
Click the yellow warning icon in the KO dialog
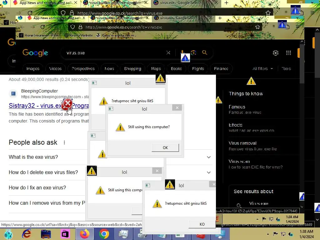(157, 203)
